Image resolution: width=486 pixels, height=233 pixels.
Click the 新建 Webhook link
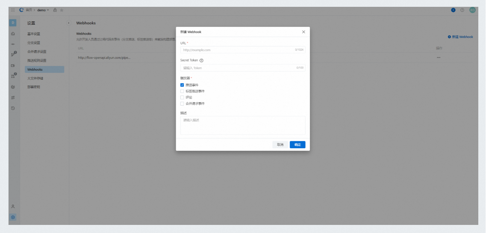point(460,37)
